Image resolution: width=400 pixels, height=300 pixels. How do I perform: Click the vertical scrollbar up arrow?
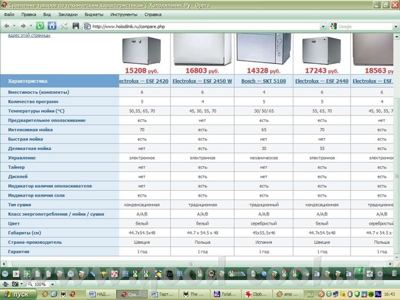pos(397,37)
